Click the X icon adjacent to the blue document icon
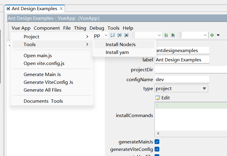 point(119,35)
